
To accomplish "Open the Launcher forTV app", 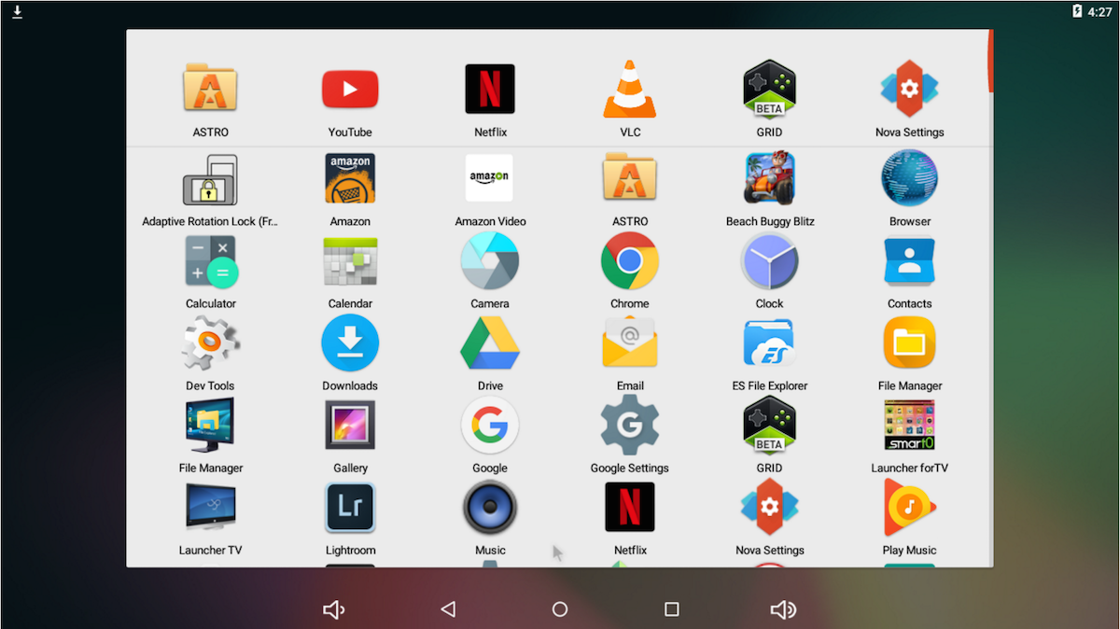I will click(x=910, y=426).
